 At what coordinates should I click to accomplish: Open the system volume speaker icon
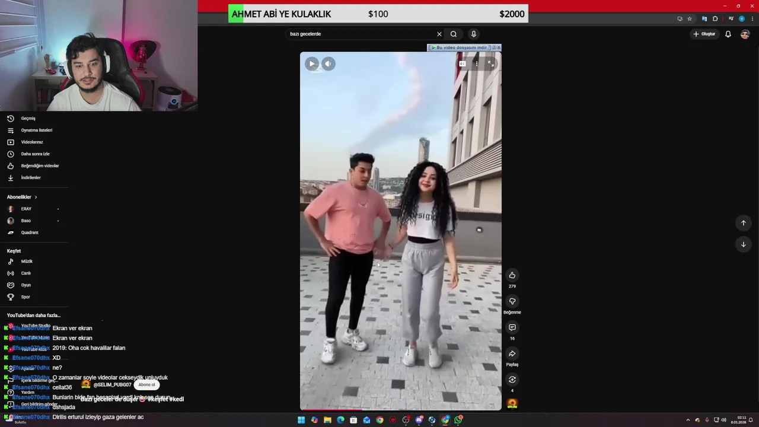(x=723, y=420)
